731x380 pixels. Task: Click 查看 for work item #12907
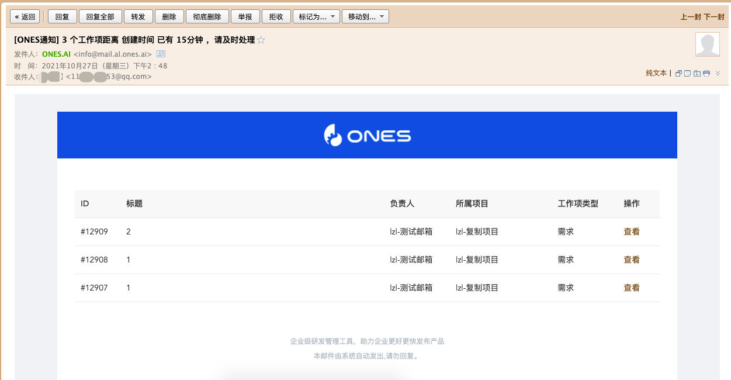pyautogui.click(x=632, y=288)
